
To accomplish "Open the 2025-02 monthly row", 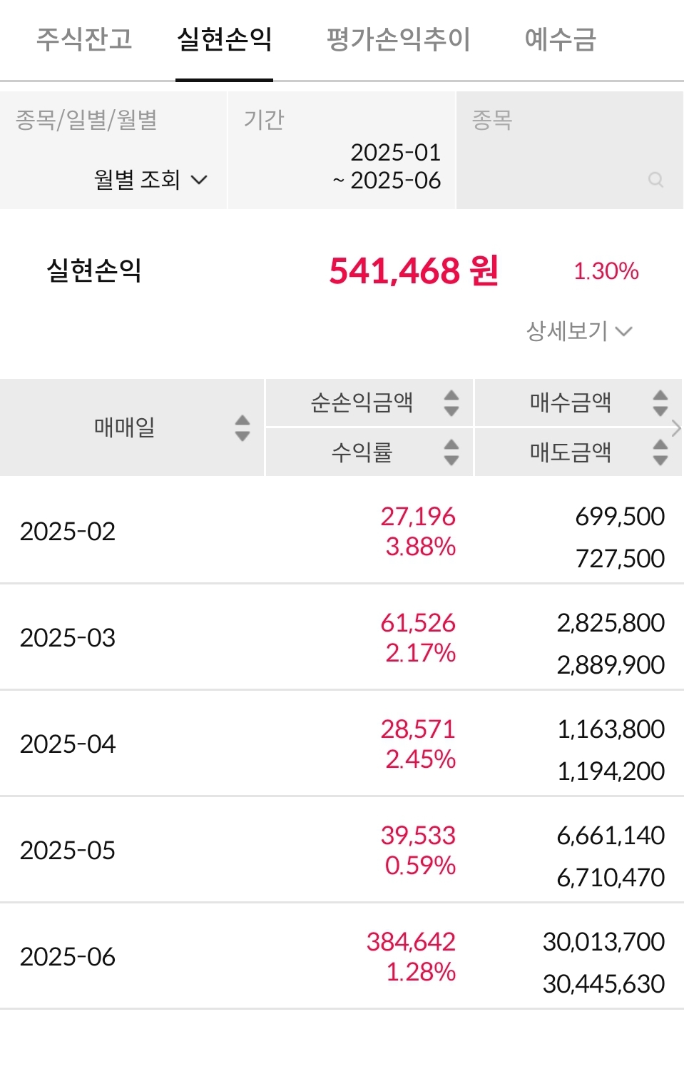I will tap(342, 531).
